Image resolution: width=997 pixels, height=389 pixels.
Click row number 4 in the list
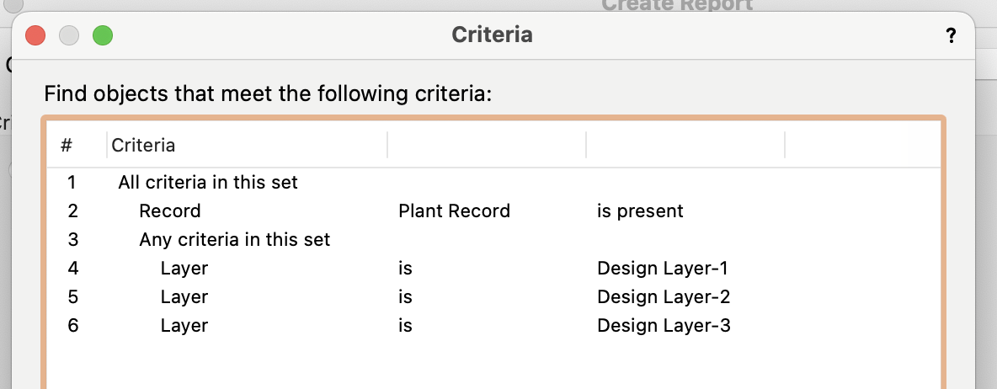click(x=72, y=269)
